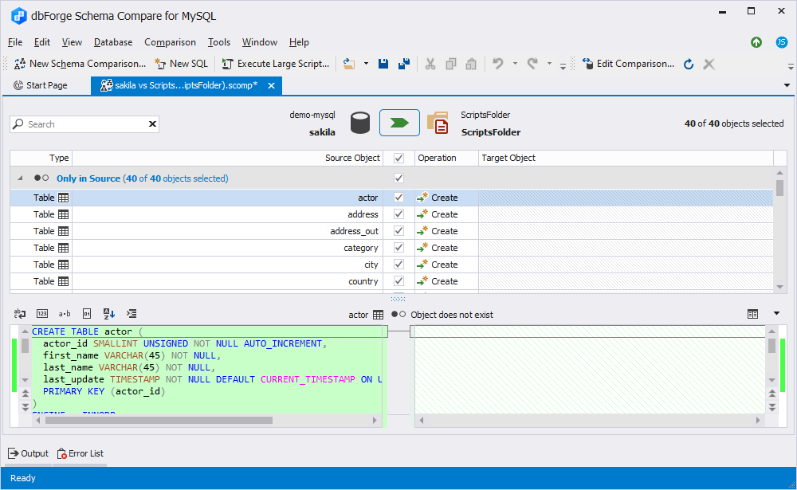Select the category table row
This screenshot has width=797, height=490.
391,248
